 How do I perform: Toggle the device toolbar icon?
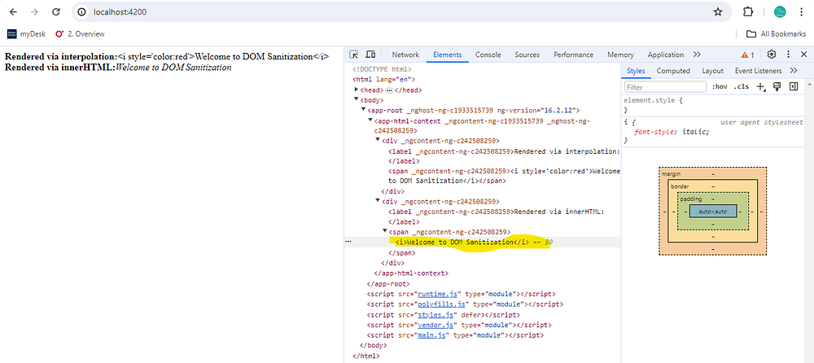tap(370, 55)
